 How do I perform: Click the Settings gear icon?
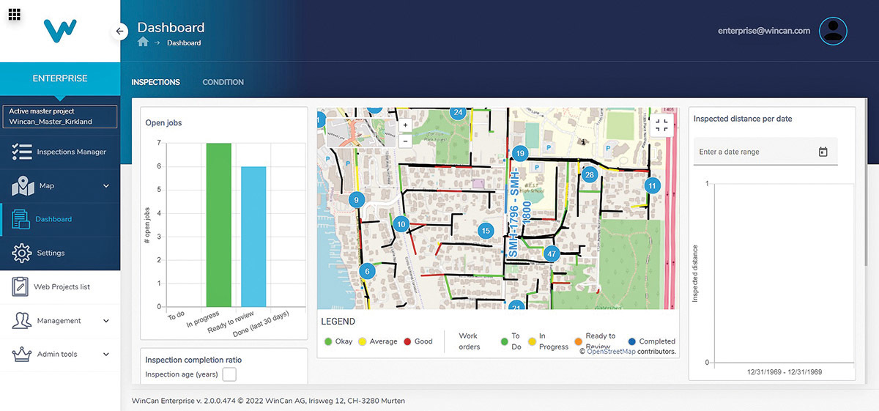pyautogui.click(x=21, y=253)
